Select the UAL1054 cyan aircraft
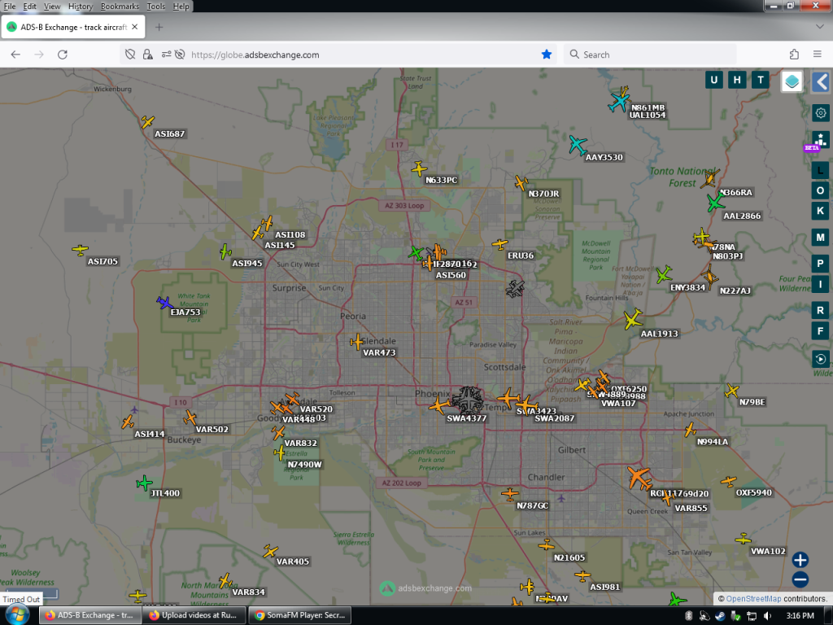833x625 pixels. (x=619, y=102)
